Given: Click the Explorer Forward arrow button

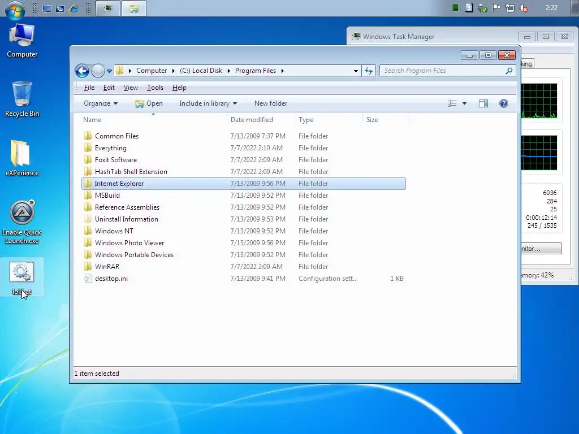Looking at the screenshot, I should [x=98, y=71].
